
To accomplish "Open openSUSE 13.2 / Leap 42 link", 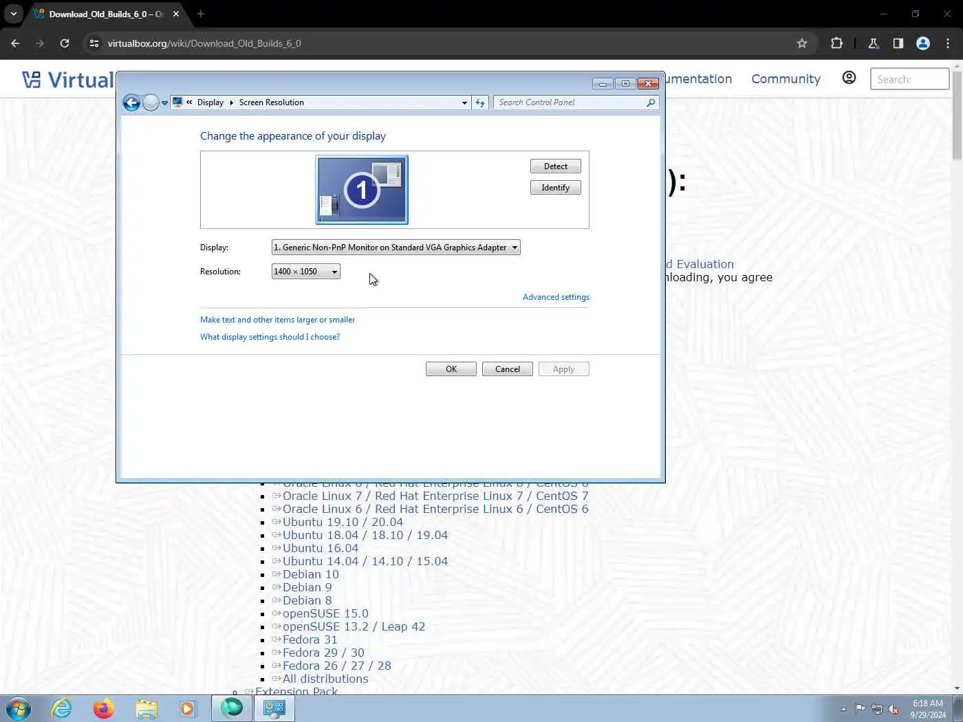I will (354, 626).
